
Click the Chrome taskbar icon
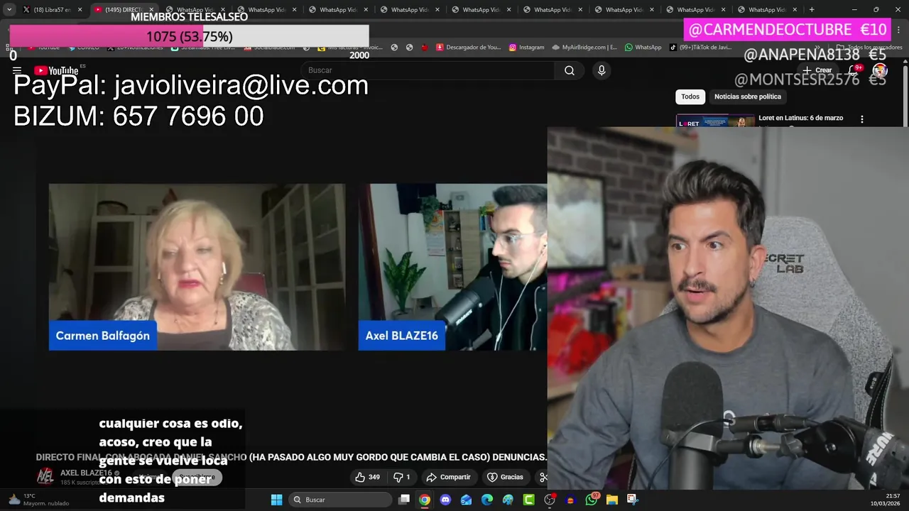425,500
